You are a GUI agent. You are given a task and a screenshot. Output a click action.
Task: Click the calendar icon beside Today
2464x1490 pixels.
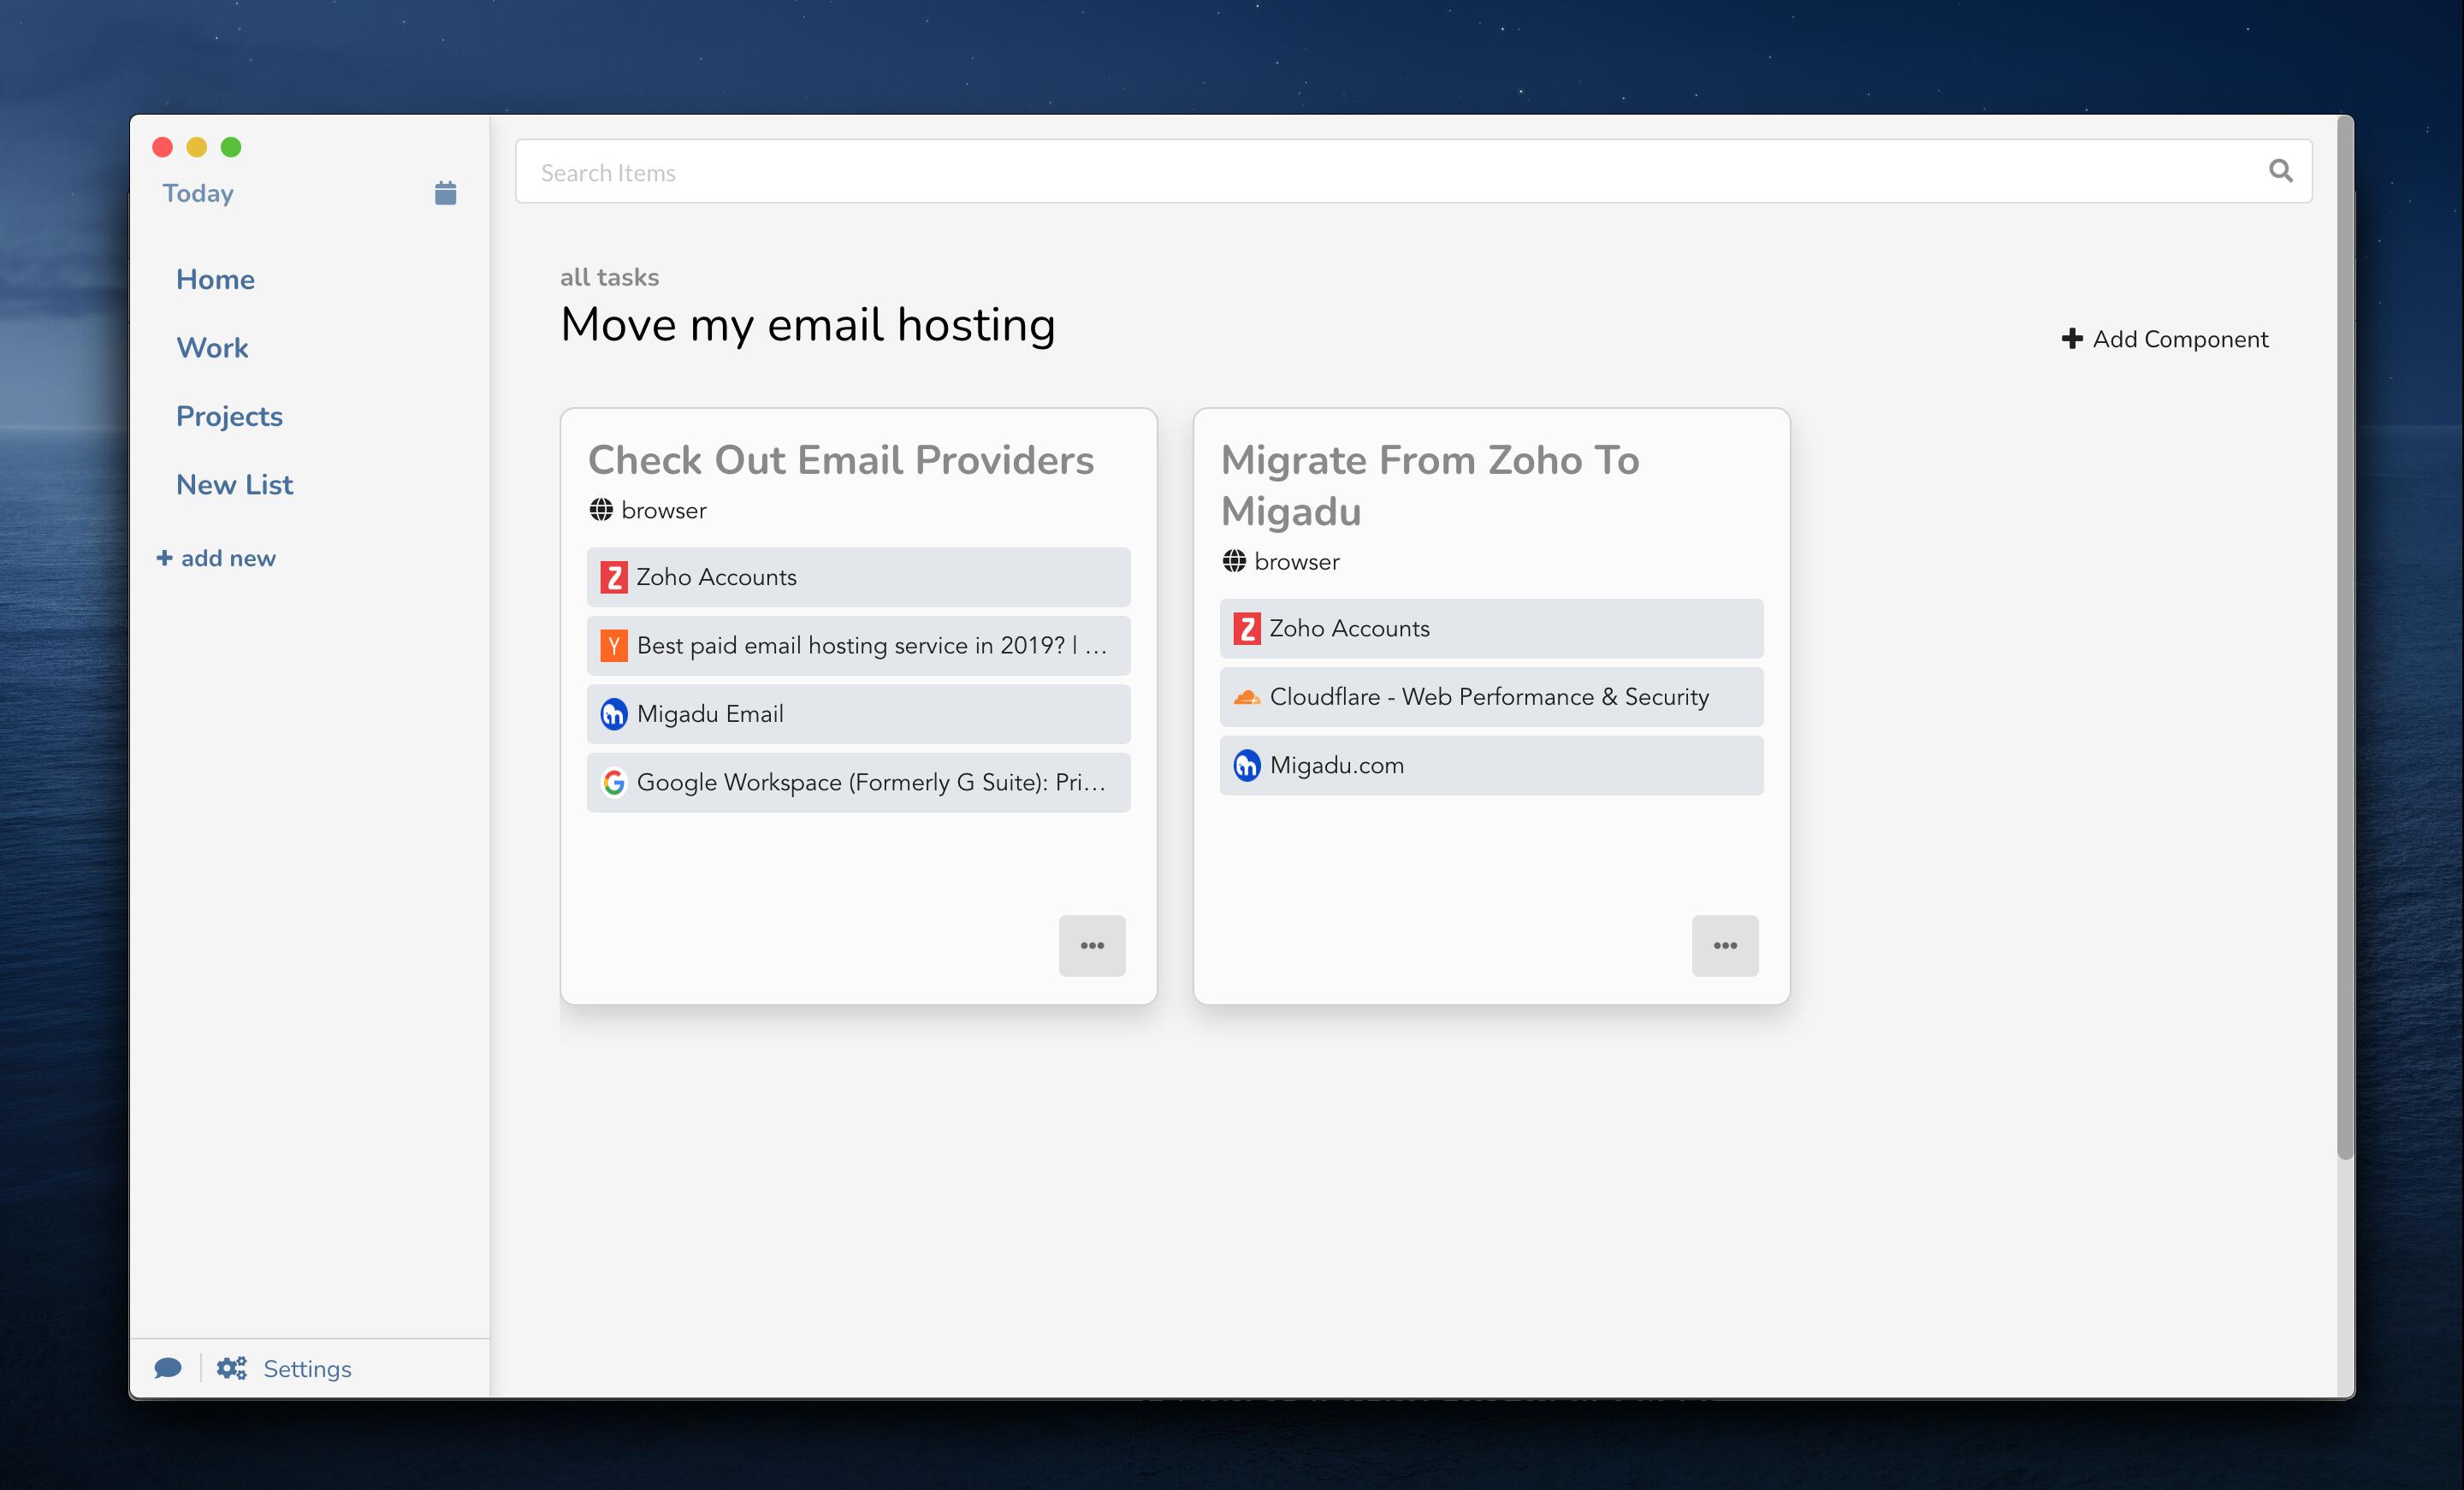pyautogui.click(x=445, y=193)
